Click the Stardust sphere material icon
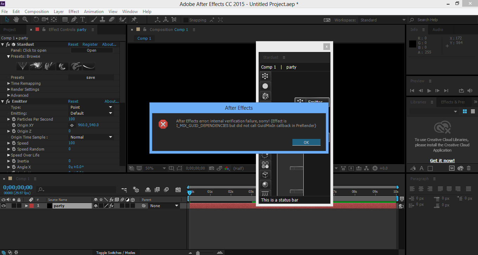The image size is (478, 255). click(x=265, y=184)
